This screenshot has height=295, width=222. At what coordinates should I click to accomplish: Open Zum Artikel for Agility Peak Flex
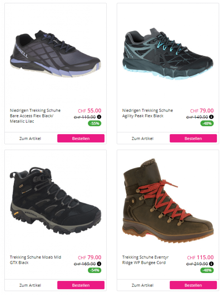click(x=143, y=139)
